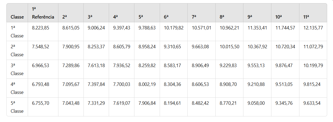
Task: Click the cell with value 8.223,85
Action: (x=41, y=28)
